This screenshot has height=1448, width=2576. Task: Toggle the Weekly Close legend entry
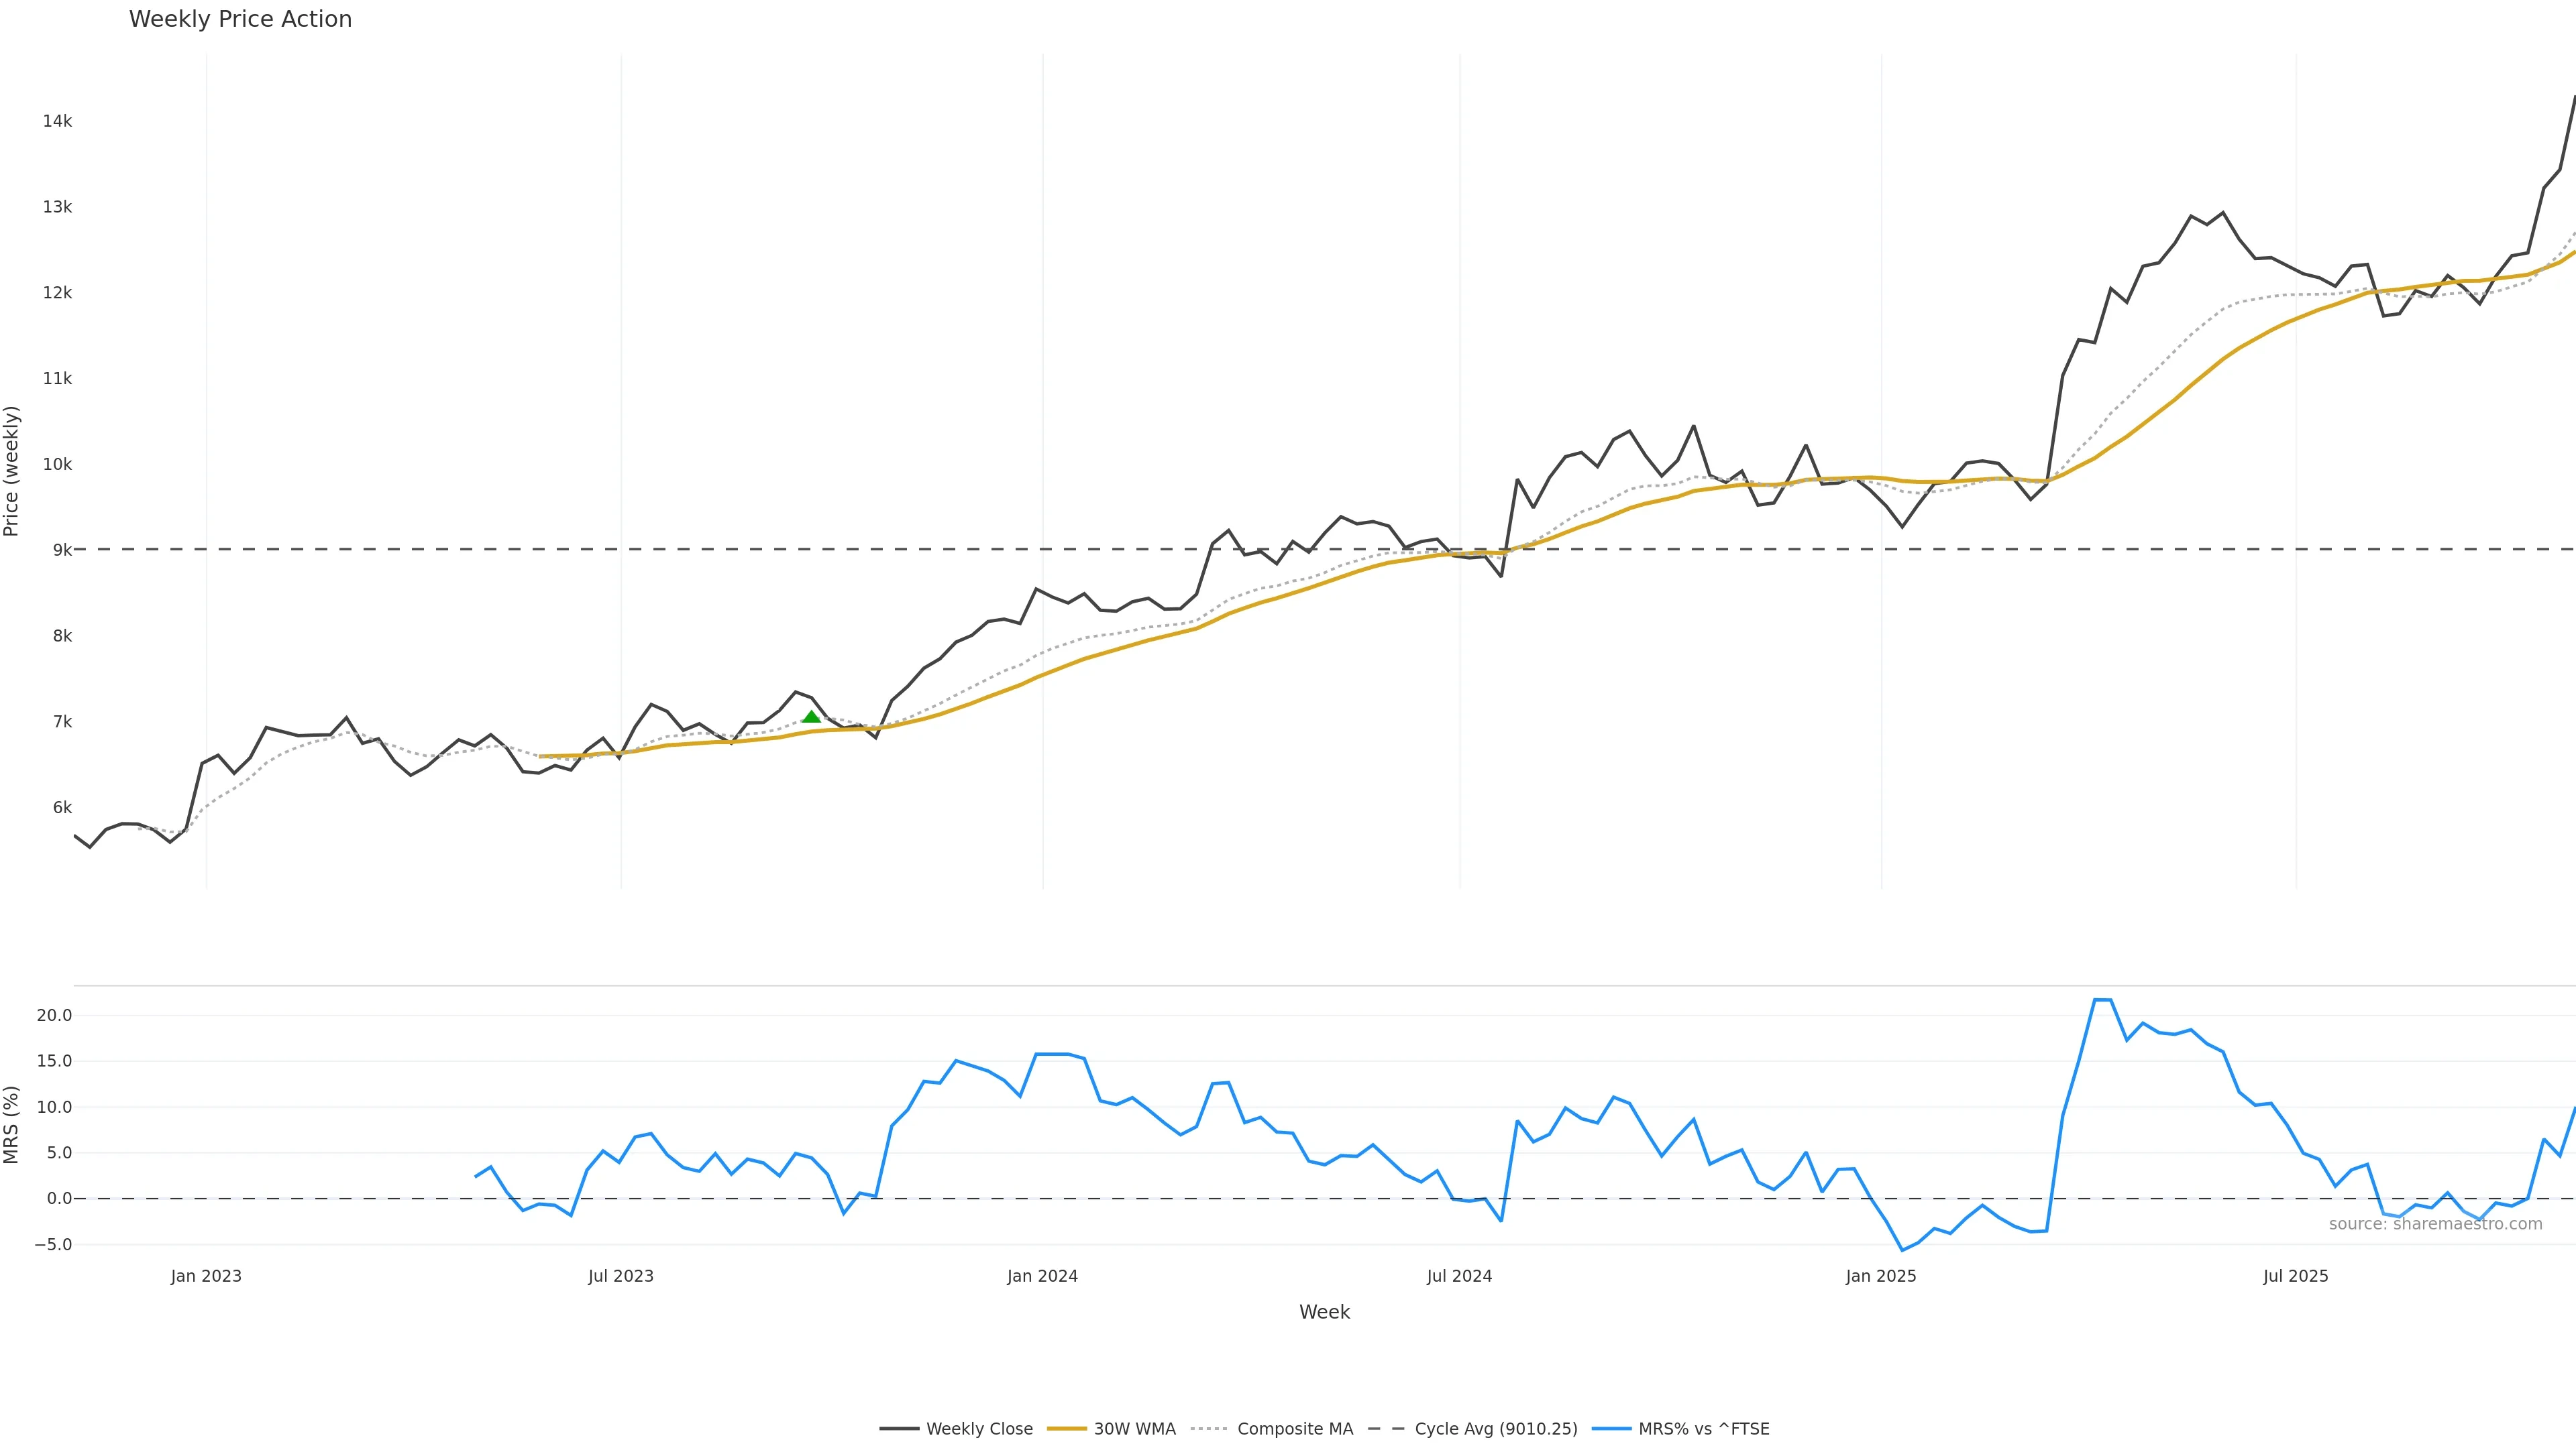click(x=979, y=1429)
